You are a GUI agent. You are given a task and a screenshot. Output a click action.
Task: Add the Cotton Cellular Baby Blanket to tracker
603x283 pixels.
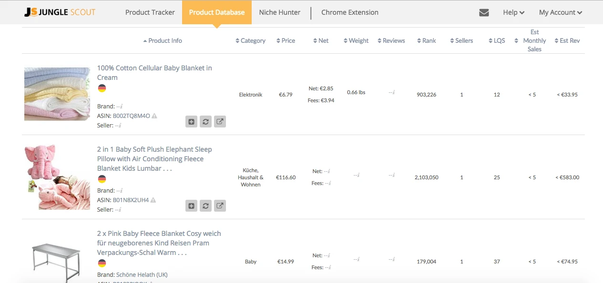(x=191, y=122)
